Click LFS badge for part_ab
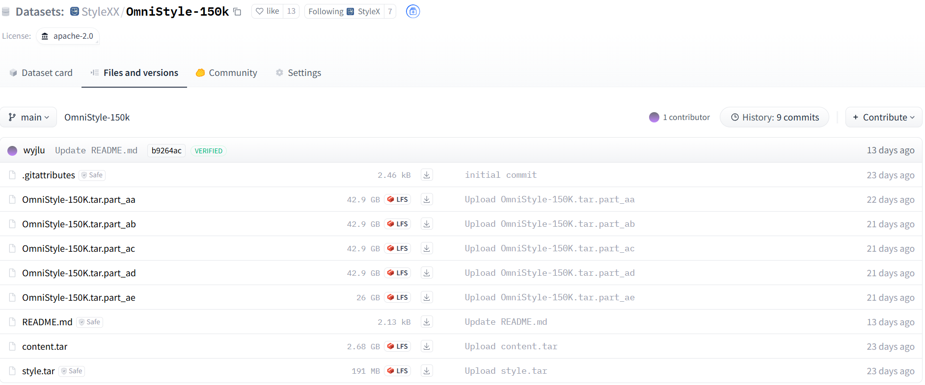The width and height of the screenshot is (925, 385). [x=397, y=224]
